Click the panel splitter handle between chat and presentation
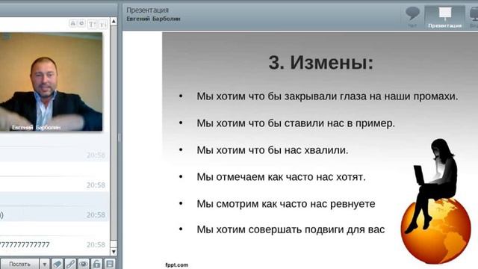 119,137
